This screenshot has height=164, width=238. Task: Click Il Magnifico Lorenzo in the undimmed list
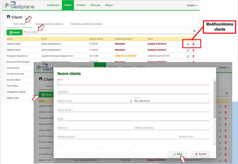pyautogui.click(x=17, y=92)
